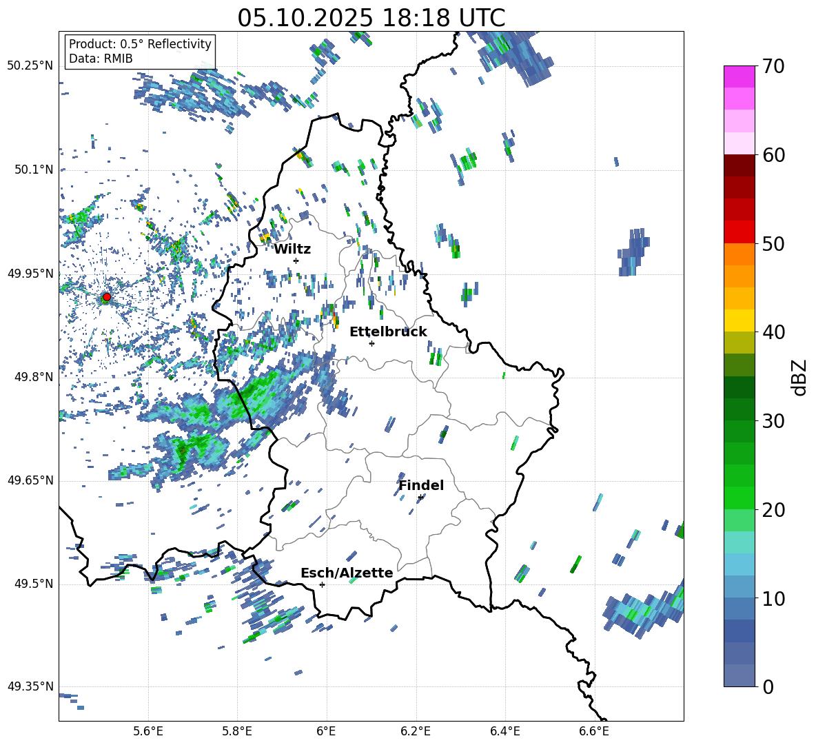Image resolution: width=816 pixels, height=745 pixels.
Task: Click the 49.35°N latitude label
Action: pos(30,686)
